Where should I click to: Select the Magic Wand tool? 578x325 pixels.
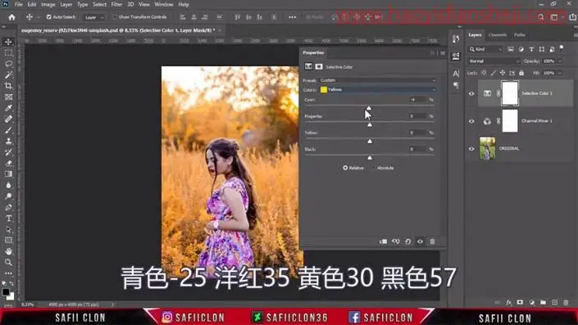(8, 74)
